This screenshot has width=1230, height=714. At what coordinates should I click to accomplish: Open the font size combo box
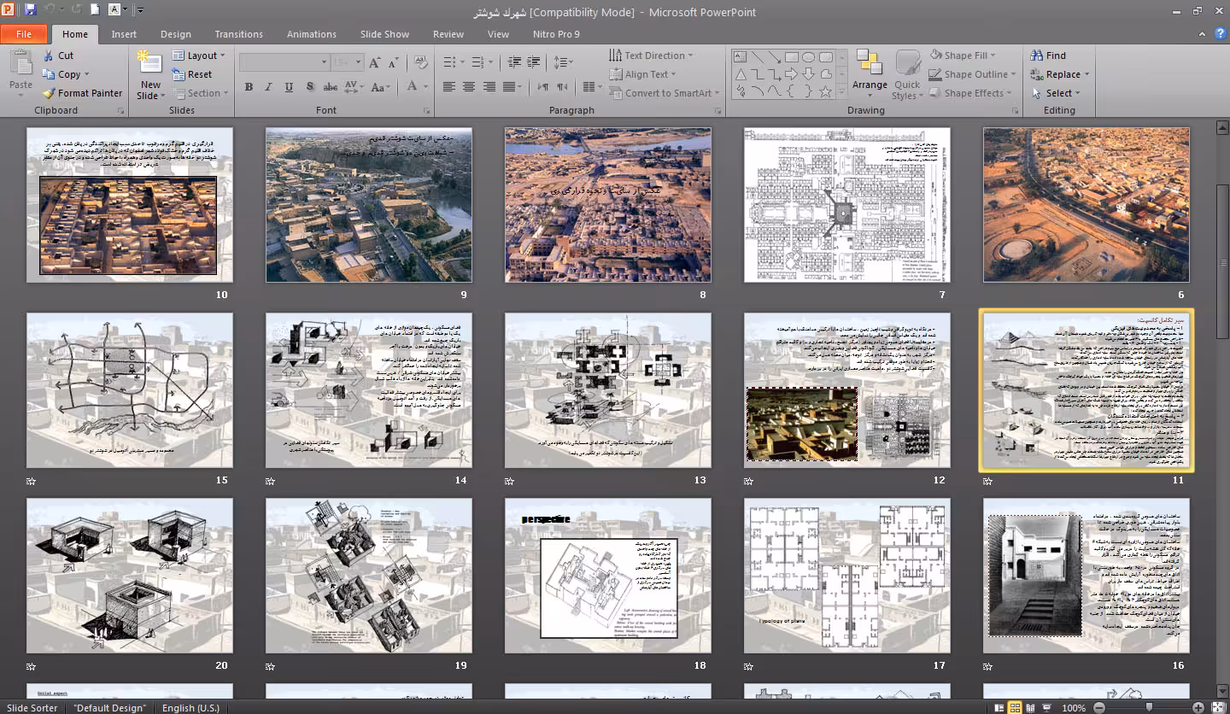coord(346,62)
